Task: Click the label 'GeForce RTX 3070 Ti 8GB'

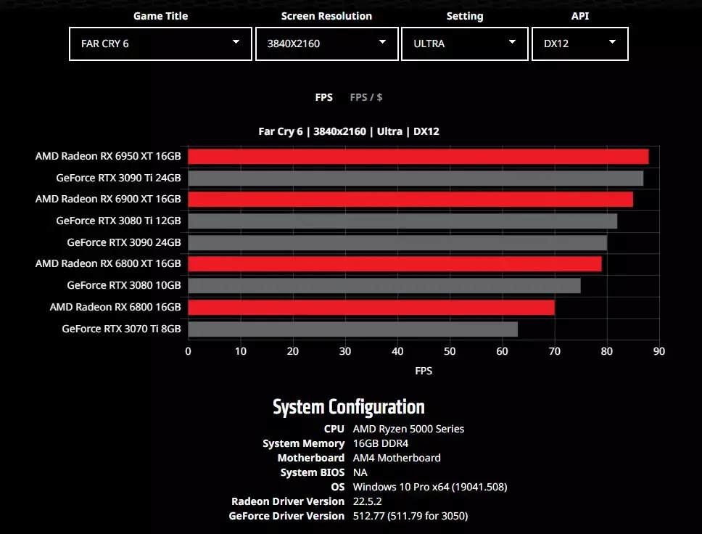Action: (x=121, y=329)
